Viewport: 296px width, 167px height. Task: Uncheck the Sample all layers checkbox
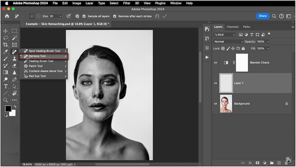pyautogui.click(x=84, y=16)
